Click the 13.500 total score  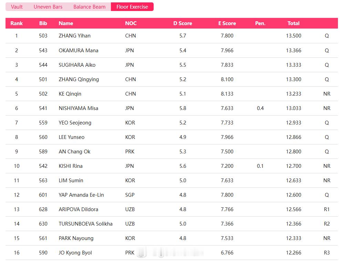[293, 36]
